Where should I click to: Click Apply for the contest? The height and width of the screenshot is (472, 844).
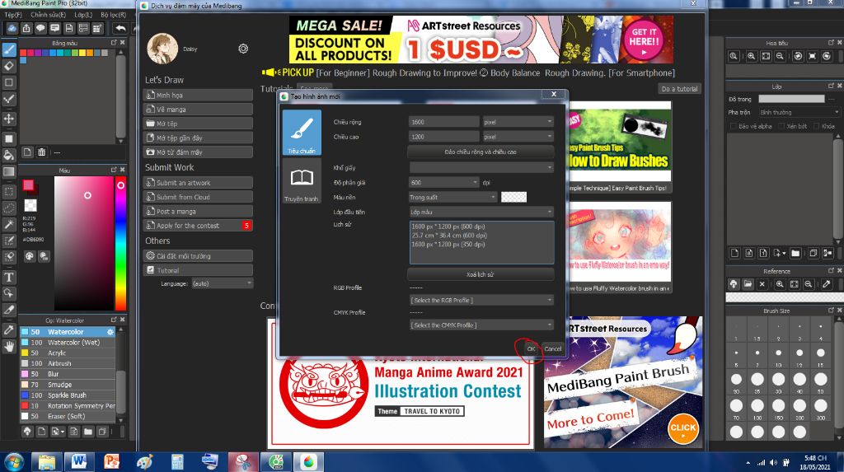coord(198,226)
